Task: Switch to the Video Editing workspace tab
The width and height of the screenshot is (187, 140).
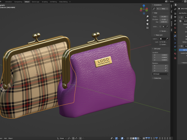Action: pos(63,2)
